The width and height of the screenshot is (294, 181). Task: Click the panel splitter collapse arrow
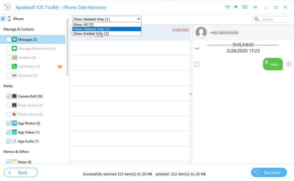point(191,94)
